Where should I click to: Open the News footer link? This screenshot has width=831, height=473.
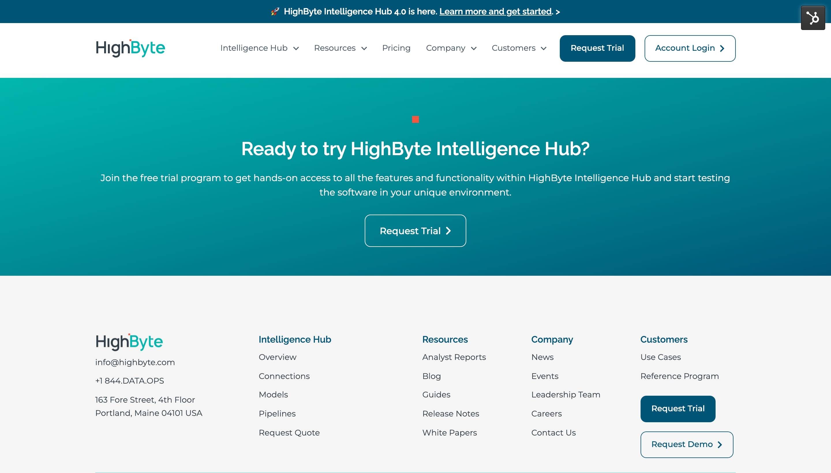pos(542,357)
